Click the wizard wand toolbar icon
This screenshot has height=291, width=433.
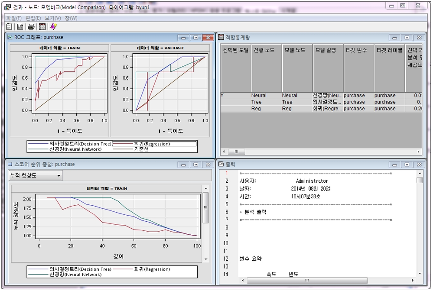tap(53, 26)
